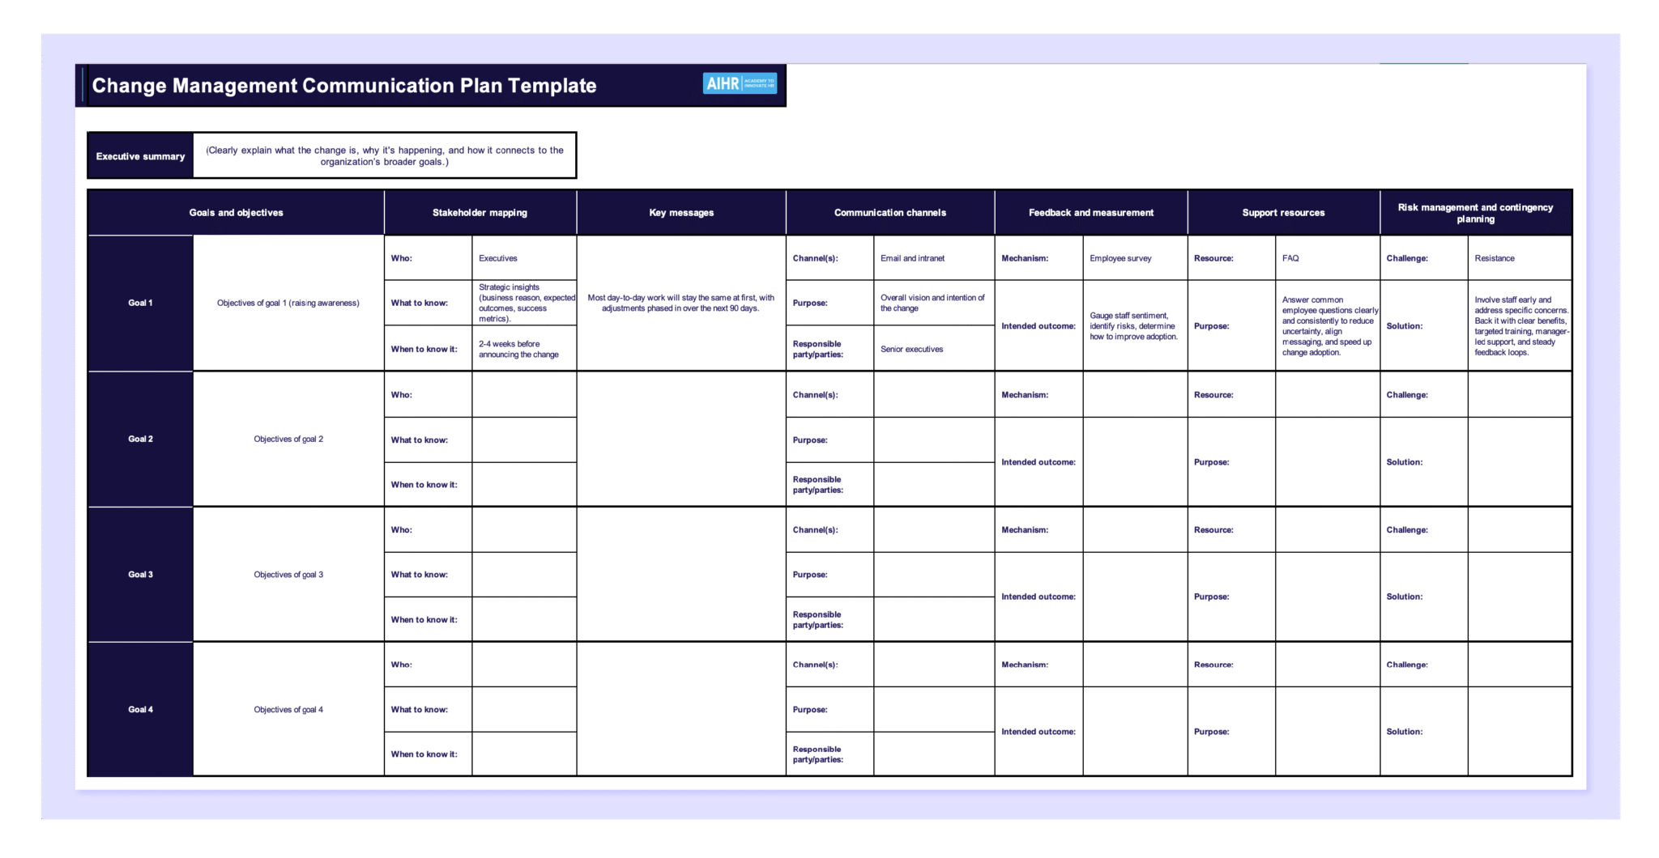The image size is (1659, 858).
Task: Click the FAQ resource cell for Goal 1
Action: [x=1328, y=257]
